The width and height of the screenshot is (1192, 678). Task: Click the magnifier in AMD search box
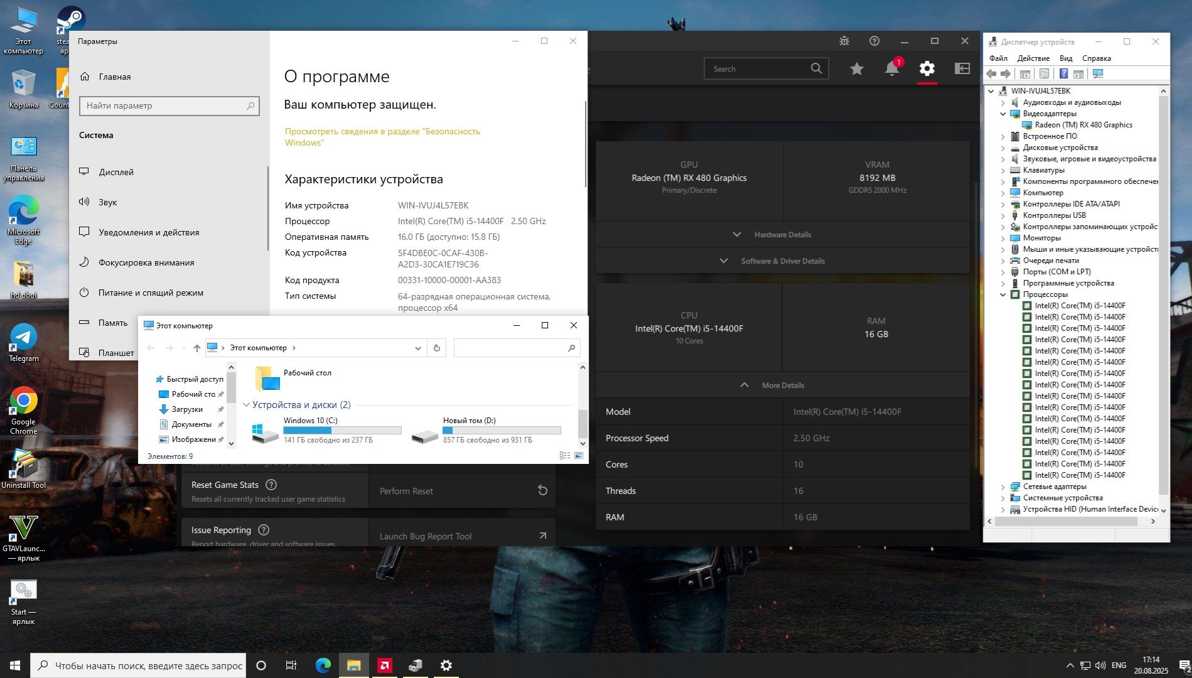[816, 68]
